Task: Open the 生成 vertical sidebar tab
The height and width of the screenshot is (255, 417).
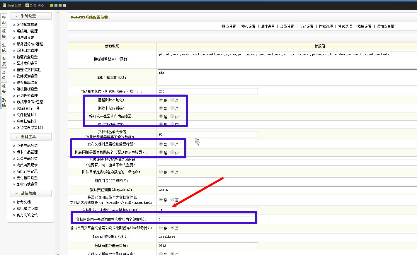Action: tap(4, 47)
